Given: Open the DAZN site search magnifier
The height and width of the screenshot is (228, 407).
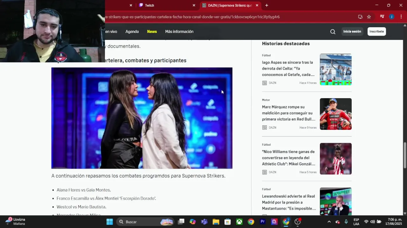Looking at the screenshot, I should click(x=333, y=32).
